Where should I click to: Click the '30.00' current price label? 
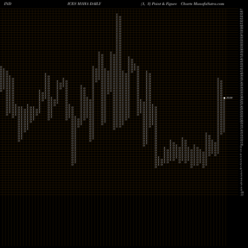(x=229, y=98)
